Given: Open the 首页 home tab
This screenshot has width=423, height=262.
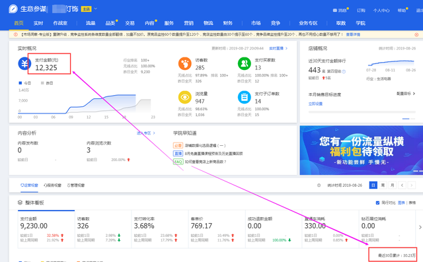Looking at the screenshot, I should pos(19,23).
